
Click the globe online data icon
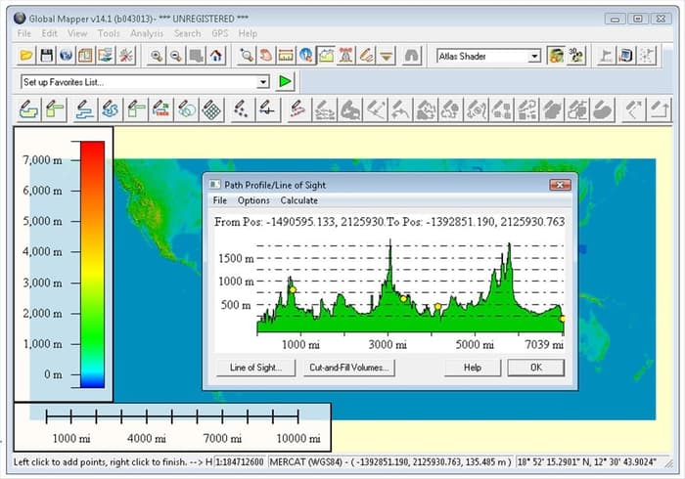pyautogui.click(x=66, y=56)
